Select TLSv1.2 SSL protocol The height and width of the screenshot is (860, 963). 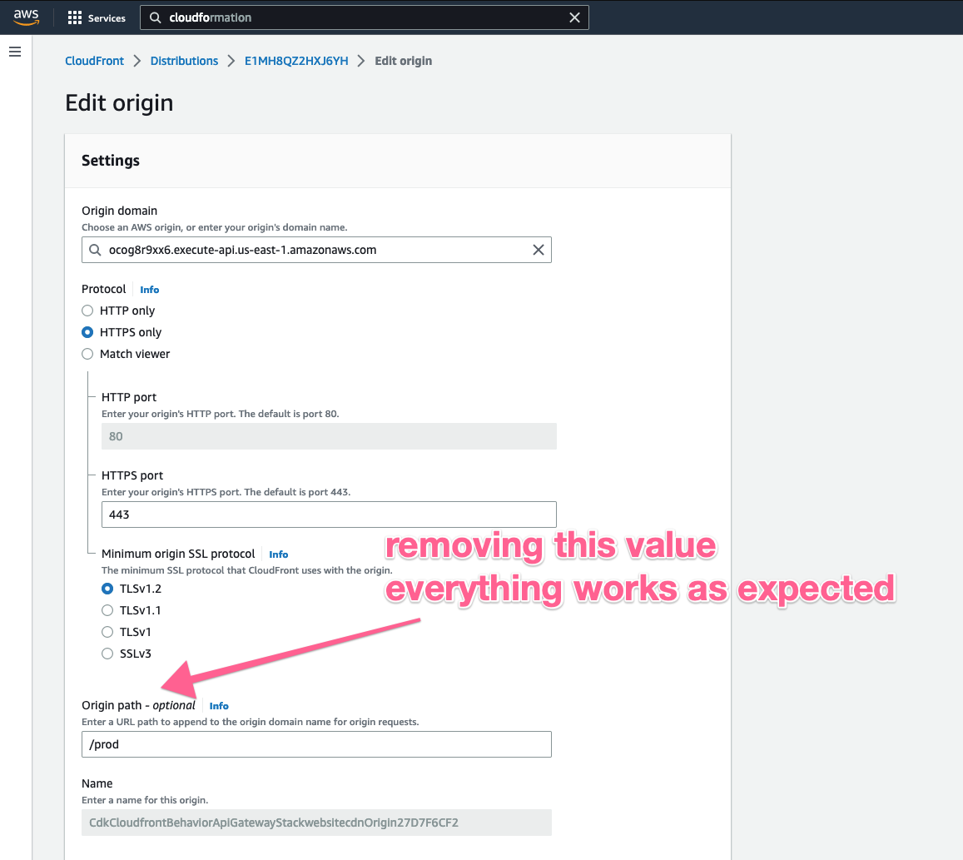pos(107,589)
